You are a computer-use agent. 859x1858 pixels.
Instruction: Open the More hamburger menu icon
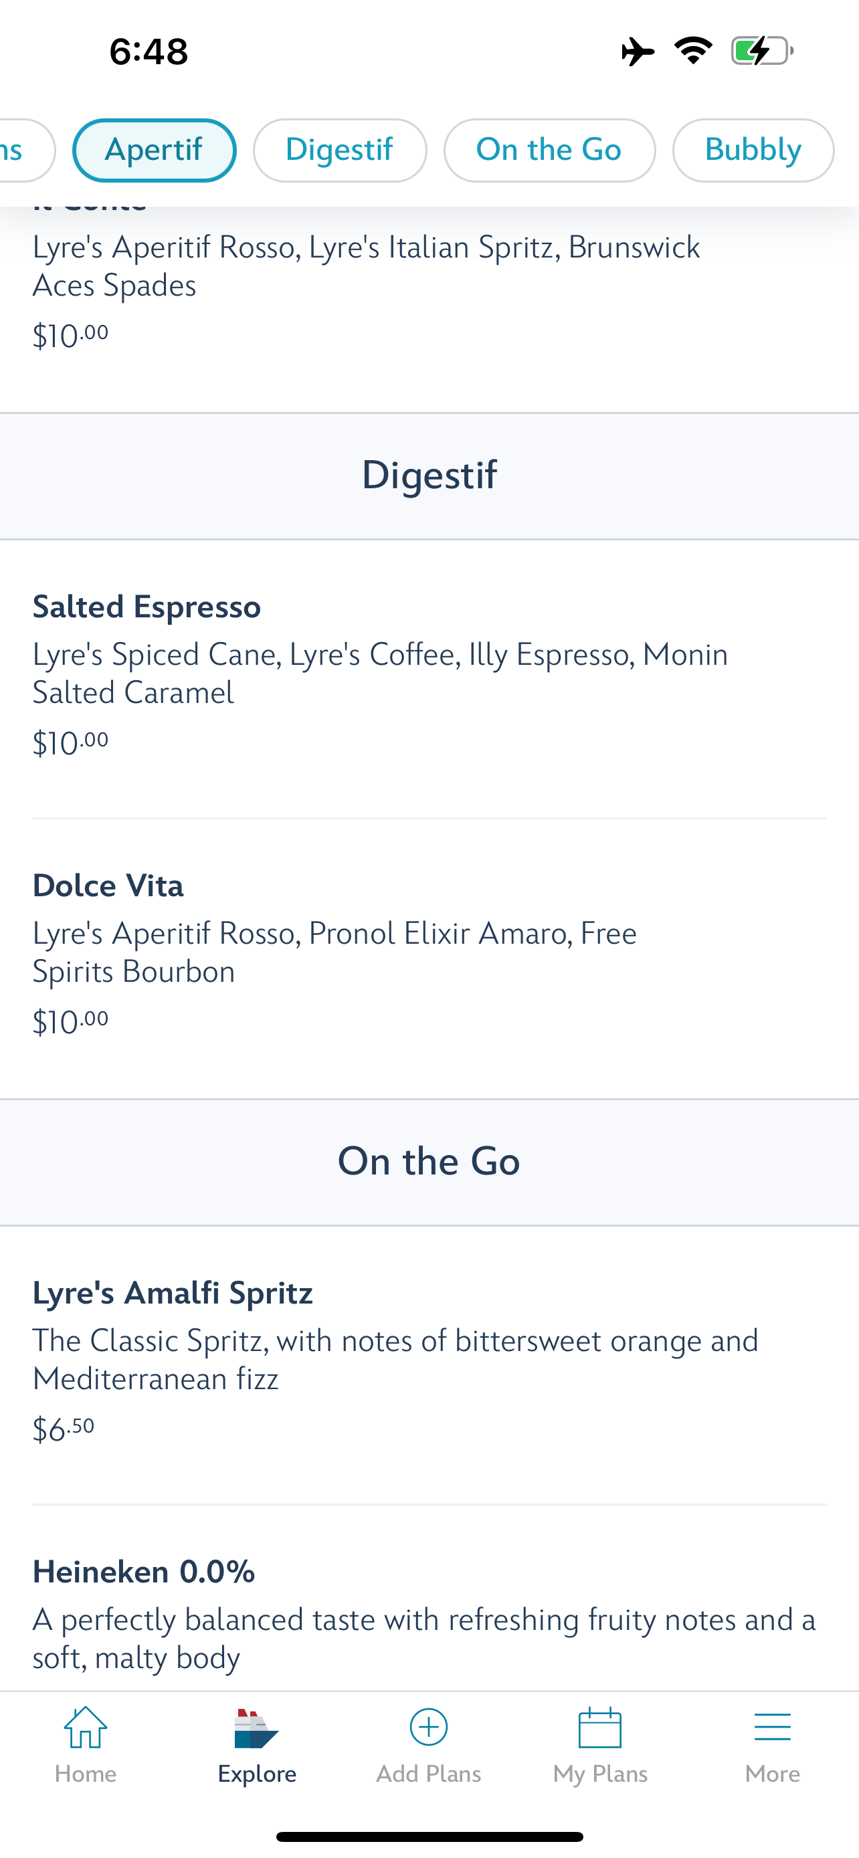pos(772,1728)
